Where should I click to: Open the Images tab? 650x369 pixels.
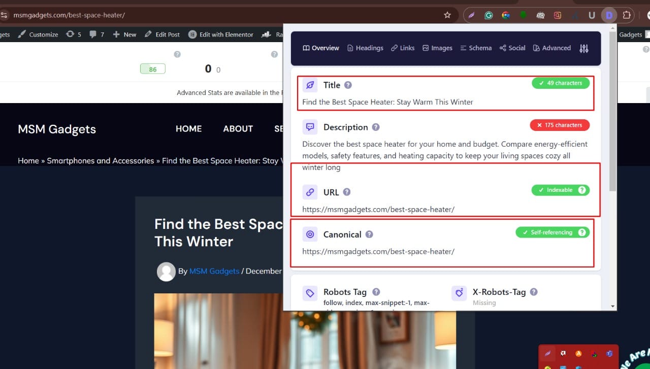click(437, 48)
